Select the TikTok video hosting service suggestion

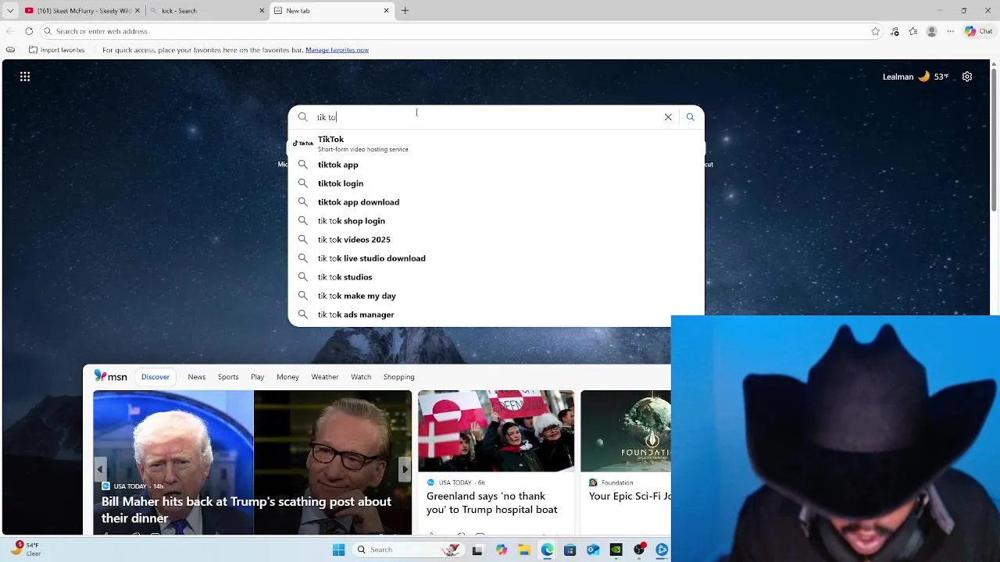coord(496,144)
